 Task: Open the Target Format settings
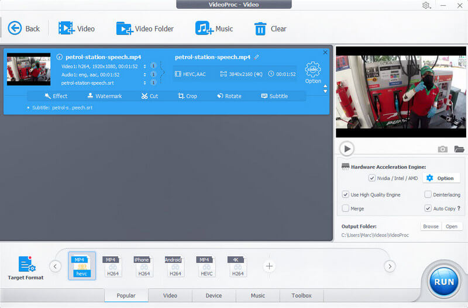click(26, 268)
